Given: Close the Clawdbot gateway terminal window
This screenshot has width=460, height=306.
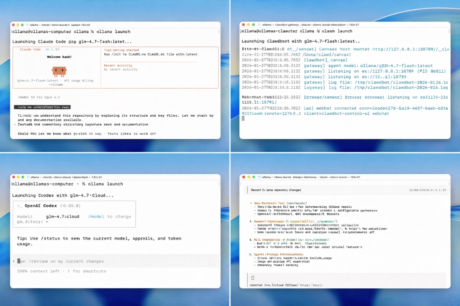Looking at the screenshot, I should coord(243,24).
